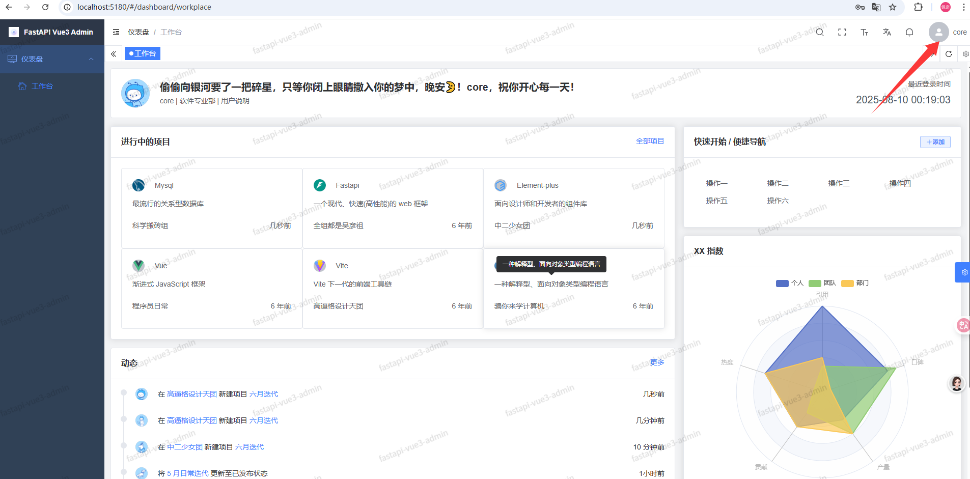The height and width of the screenshot is (479, 970).
Task: Collapse the sidebar using the header fold icon
Action: coord(116,32)
